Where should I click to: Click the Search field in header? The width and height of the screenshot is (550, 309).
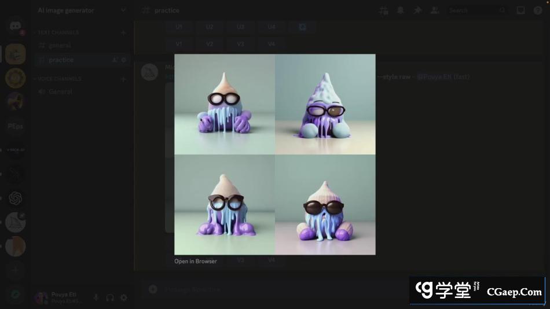pyautogui.click(x=475, y=10)
